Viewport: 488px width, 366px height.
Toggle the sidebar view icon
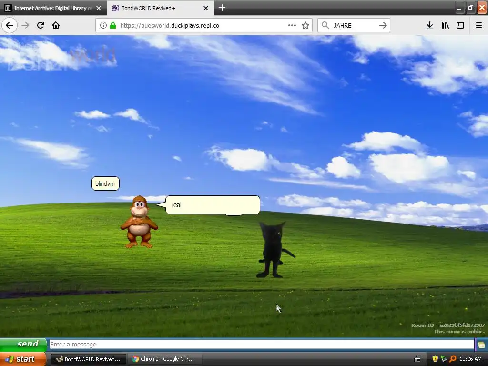tap(460, 25)
